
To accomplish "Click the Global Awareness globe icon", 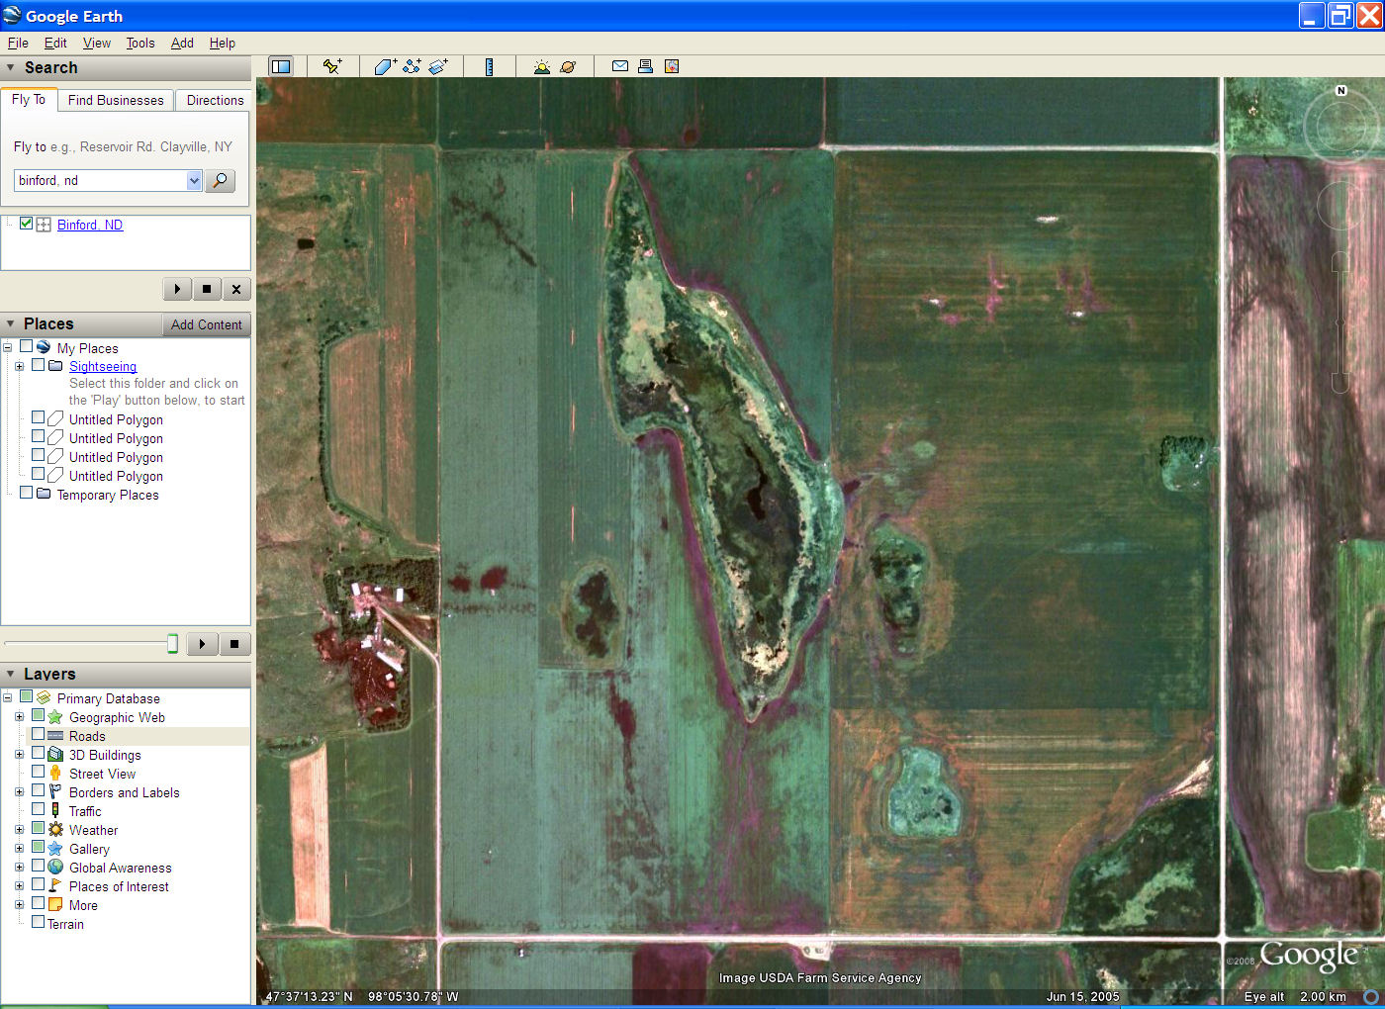I will [x=55, y=868].
